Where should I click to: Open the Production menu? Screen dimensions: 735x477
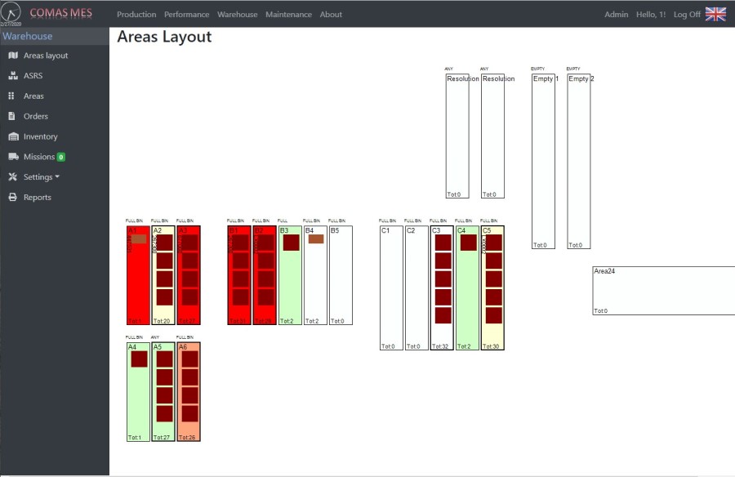(x=136, y=15)
